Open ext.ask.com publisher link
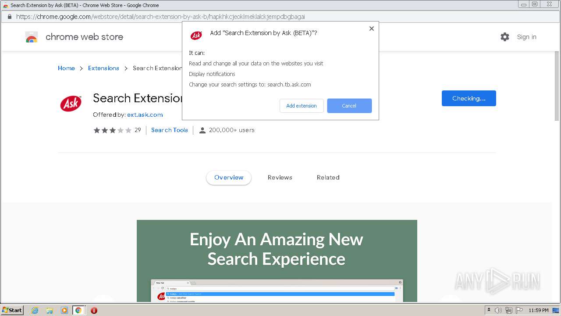This screenshot has height=316, width=561. coord(145,115)
